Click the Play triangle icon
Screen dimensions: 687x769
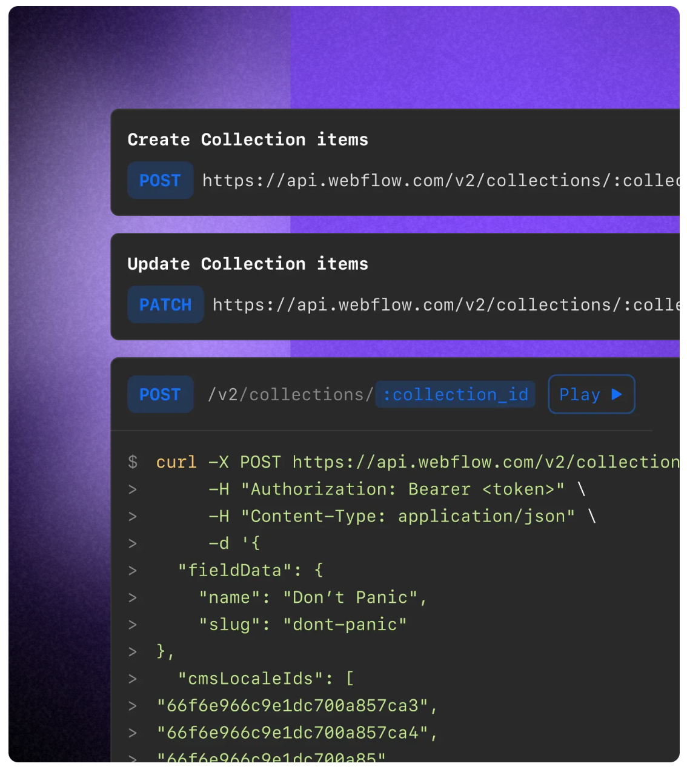(617, 394)
